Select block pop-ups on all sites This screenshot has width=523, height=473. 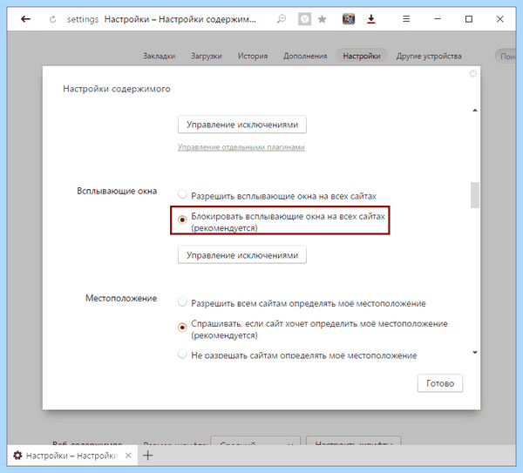click(182, 220)
